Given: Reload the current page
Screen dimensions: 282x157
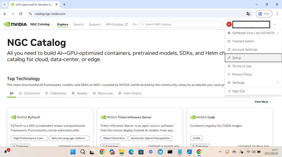Looking at the screenshot, I should (21, 14).
